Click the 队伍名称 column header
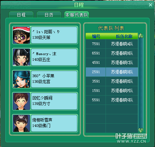 124,36
